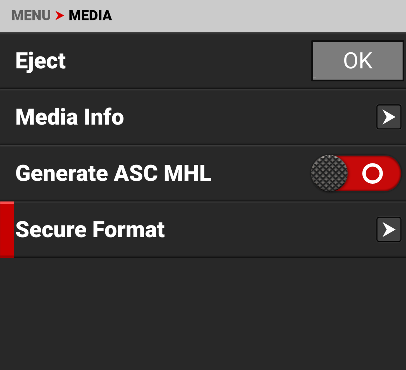
Task: Click the MEDIA breadcrumb title
Action: point(90,15)
